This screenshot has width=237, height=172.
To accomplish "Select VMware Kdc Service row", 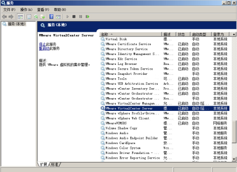I will 165,59.
